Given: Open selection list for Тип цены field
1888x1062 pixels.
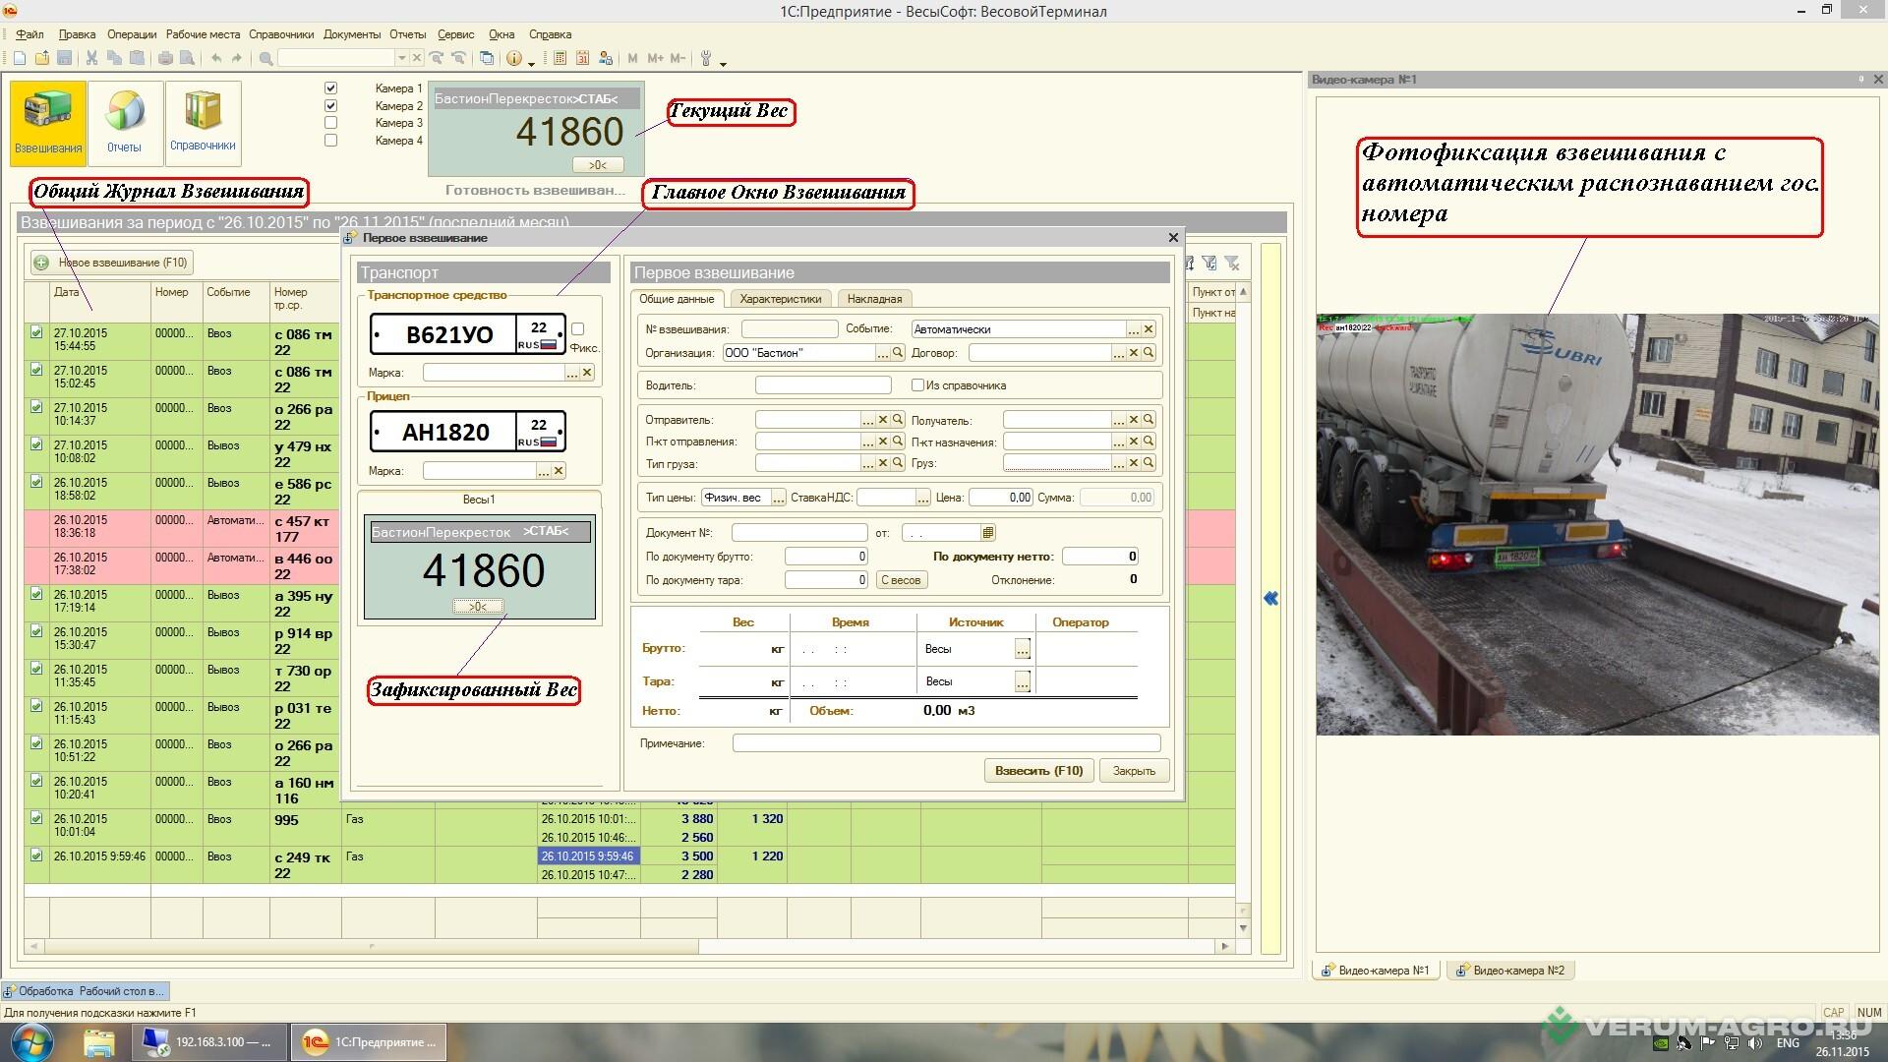Looking at the screenshot, I should [778, 498].
